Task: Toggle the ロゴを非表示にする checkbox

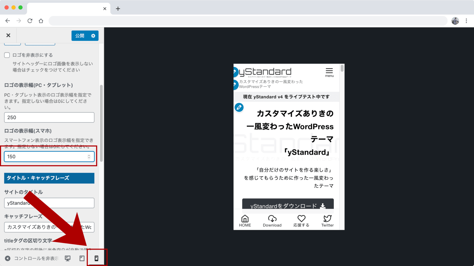Action: click(x=7, y=55)
